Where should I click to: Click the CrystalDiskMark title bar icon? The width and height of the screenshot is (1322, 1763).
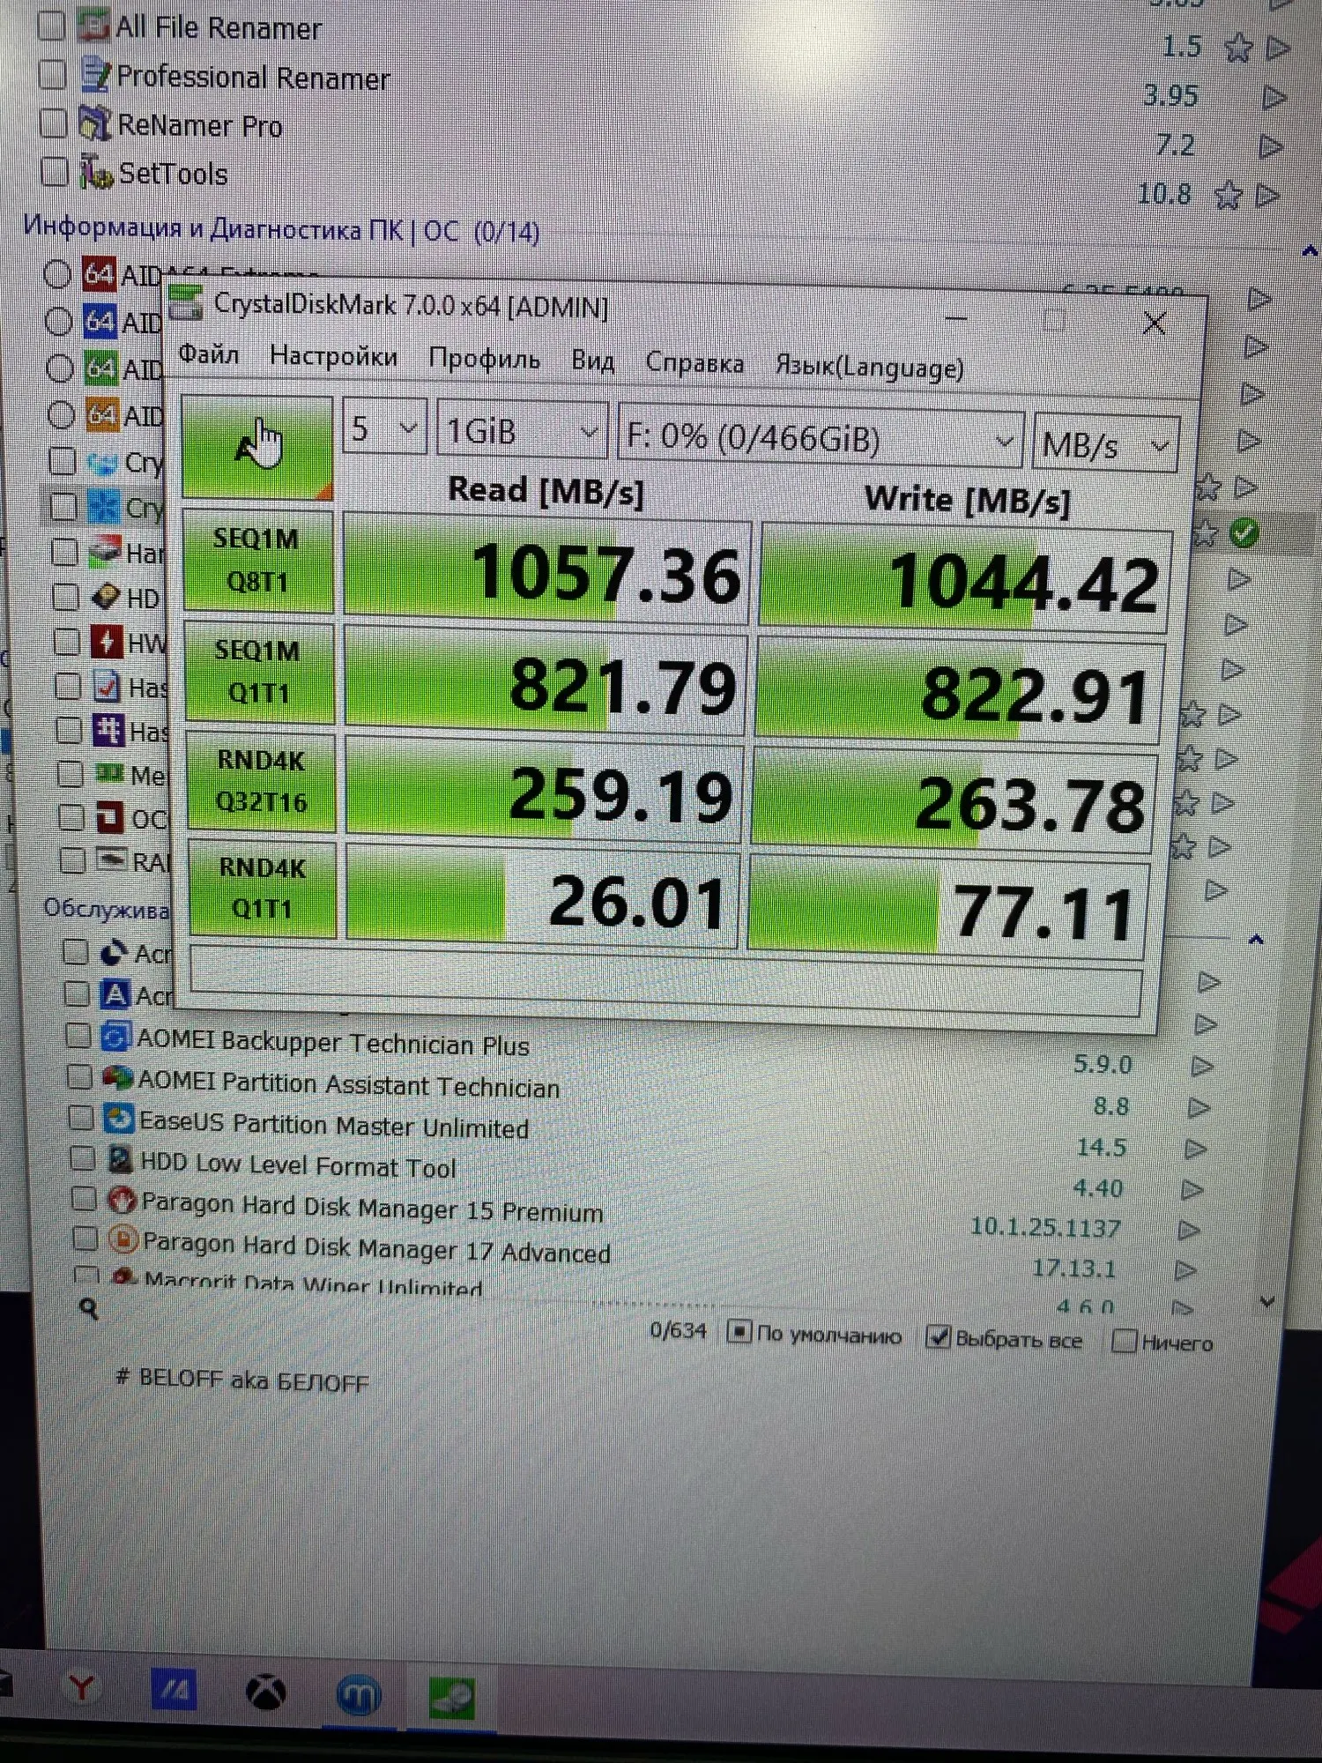[186, 302]
